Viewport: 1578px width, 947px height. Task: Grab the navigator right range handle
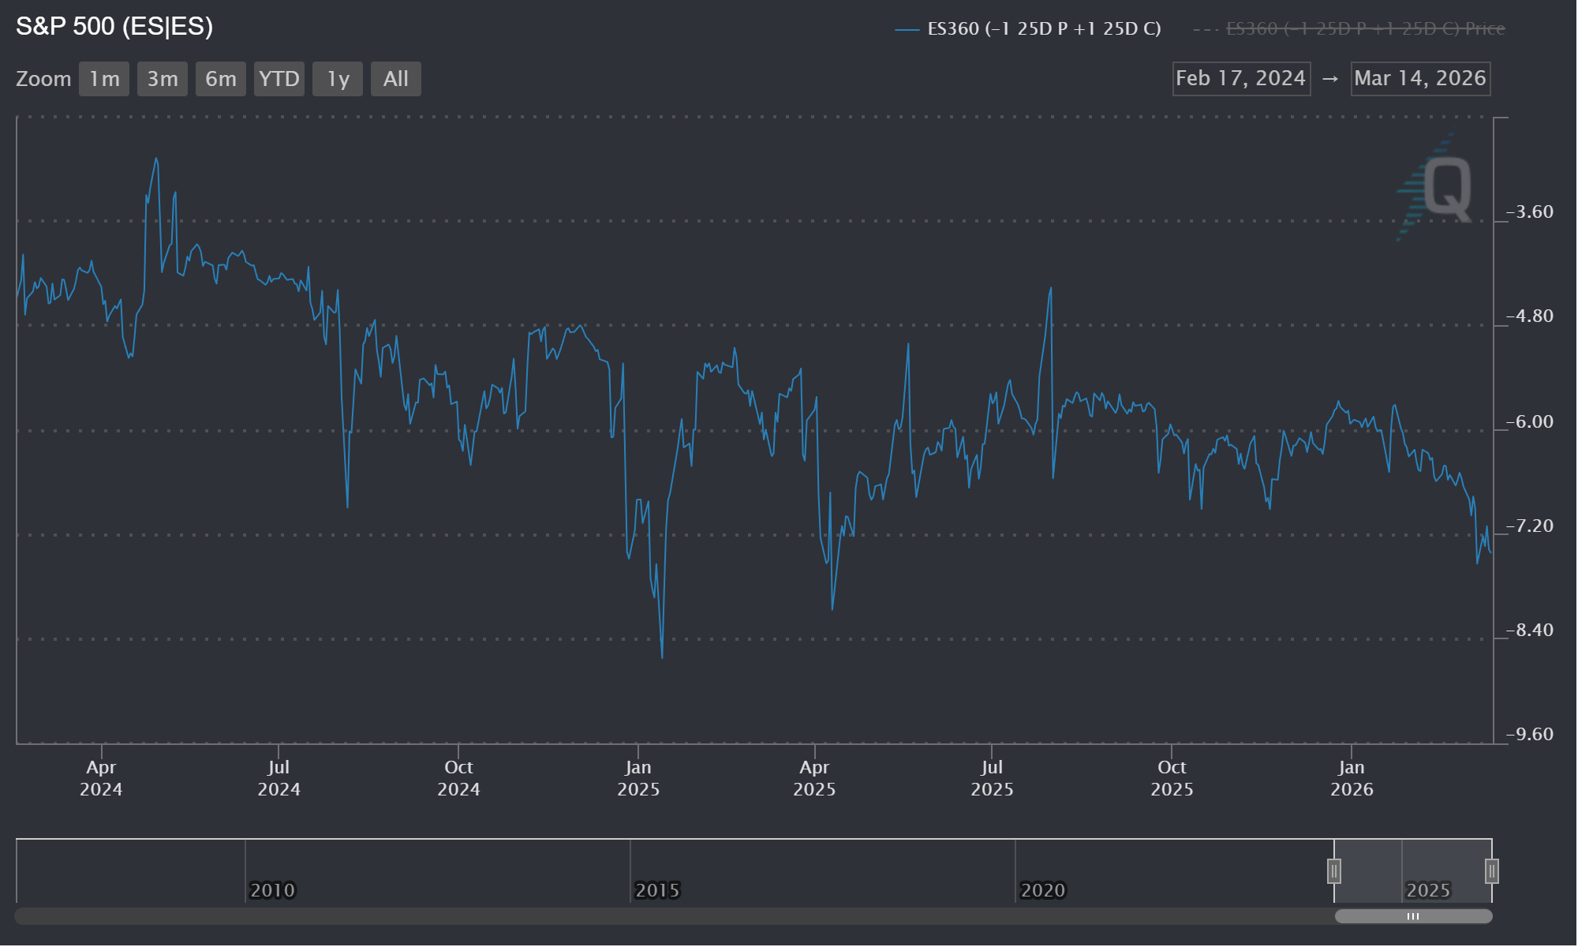click(x=1491, y=871)
